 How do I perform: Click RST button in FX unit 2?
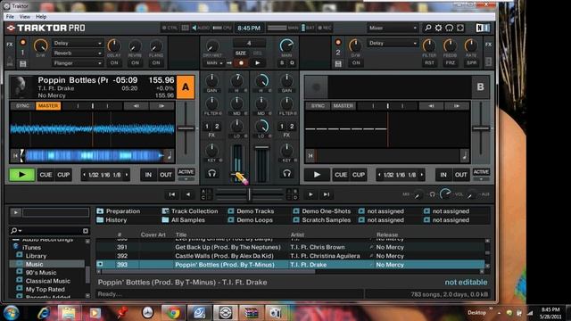coord(429,63)
